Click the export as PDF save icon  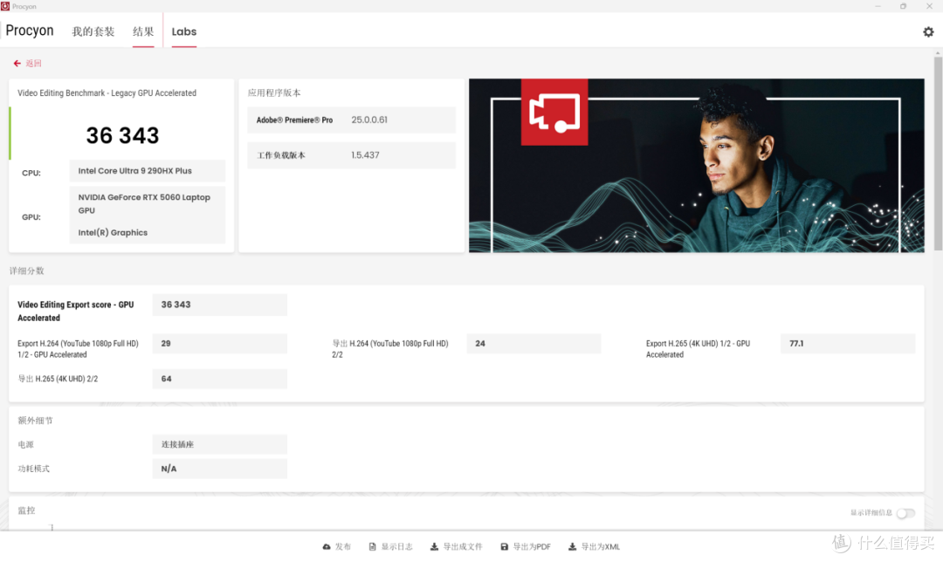504,546
